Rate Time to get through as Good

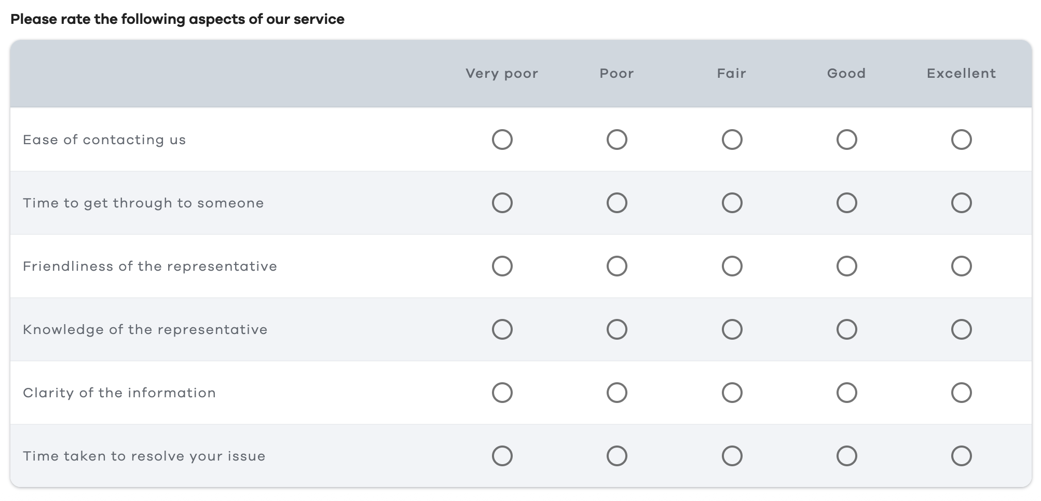(x=846, y=203)
